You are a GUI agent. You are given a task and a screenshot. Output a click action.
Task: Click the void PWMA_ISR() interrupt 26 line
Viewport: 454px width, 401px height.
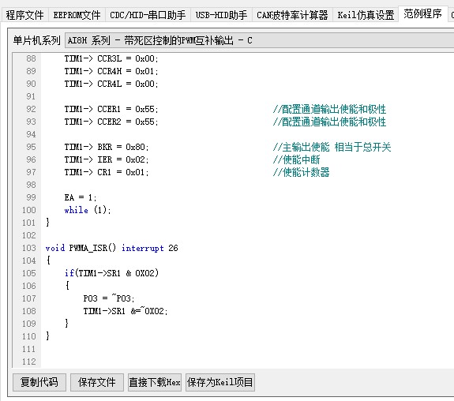click(x=112, y=248)
